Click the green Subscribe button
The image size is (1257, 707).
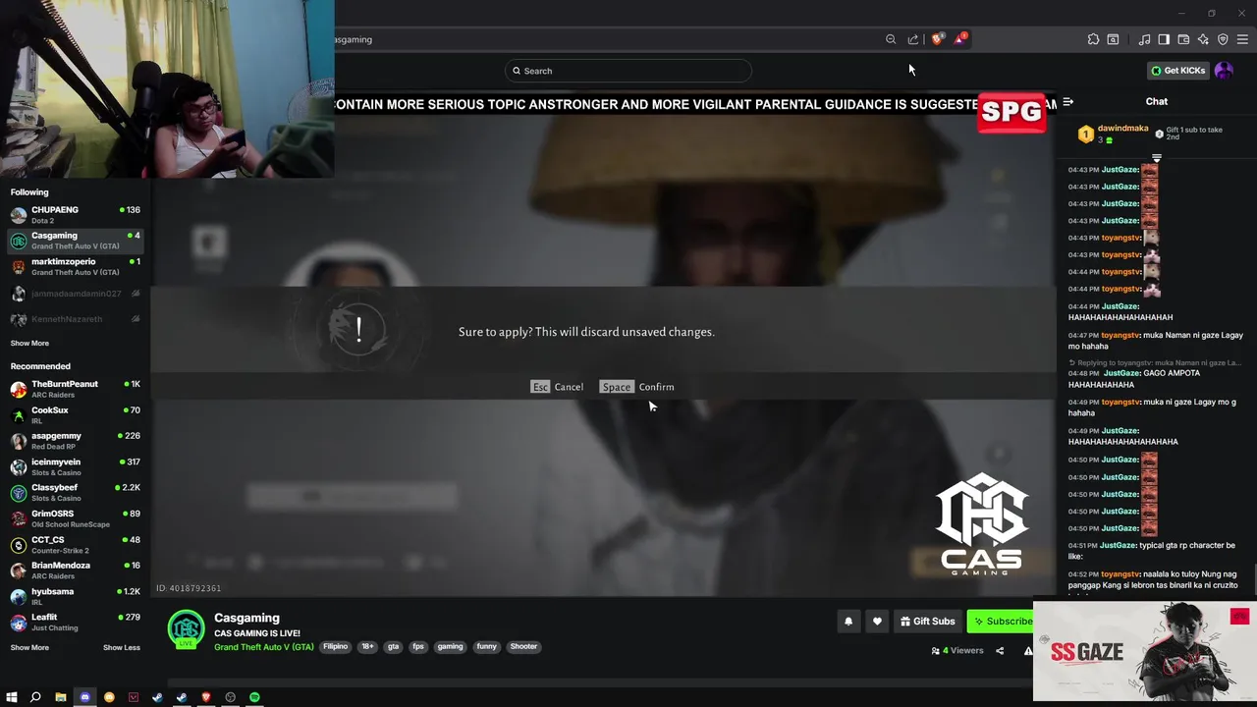[1001, 621]
